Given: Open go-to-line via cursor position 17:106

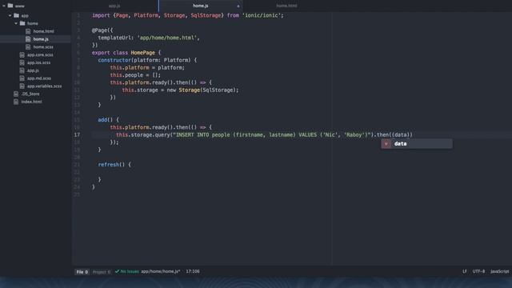Looking at the screenshot, I should click(193, 271).
